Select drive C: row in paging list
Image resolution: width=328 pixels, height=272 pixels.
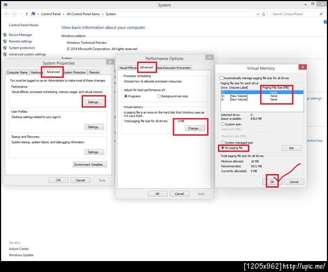262,92
